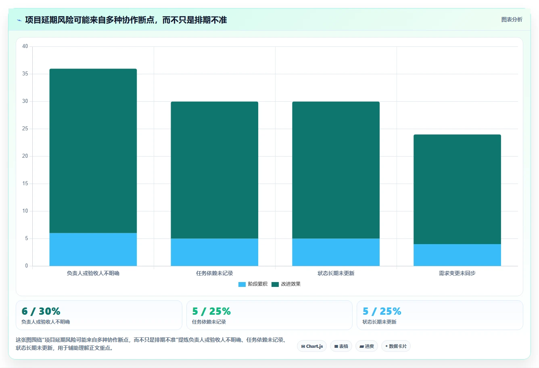Click the blue bar segment for 需求变更未同步
539x368 pixels.
[458, 255]
